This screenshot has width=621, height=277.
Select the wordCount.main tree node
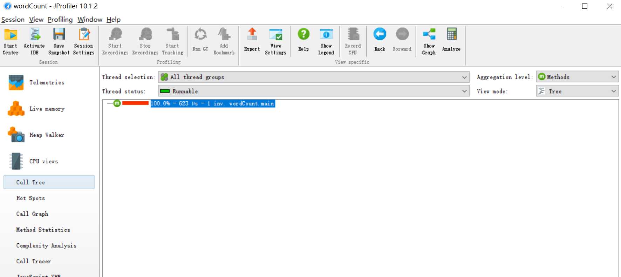213,103
